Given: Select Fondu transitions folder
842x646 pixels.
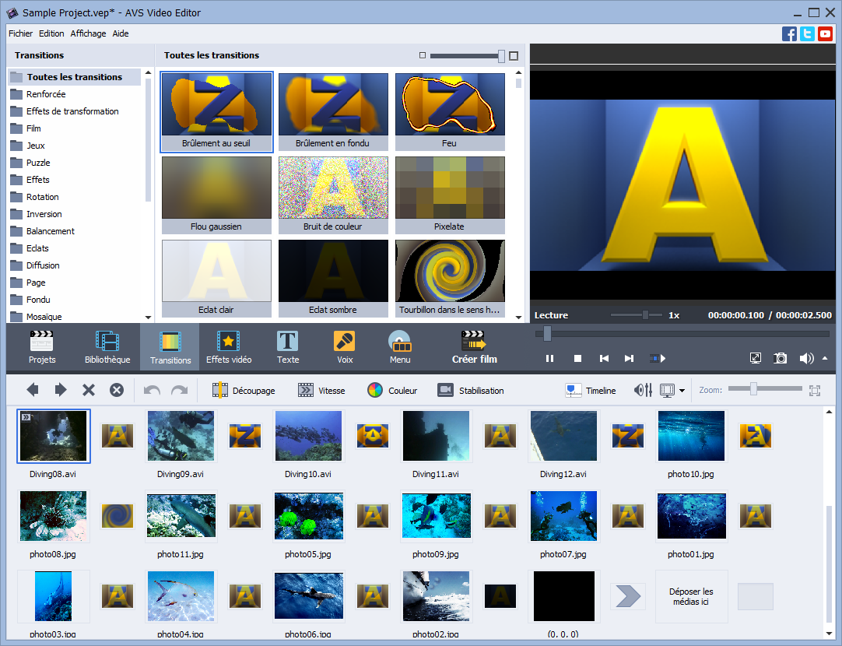Looking at the screenshot, I should (38, 300).
